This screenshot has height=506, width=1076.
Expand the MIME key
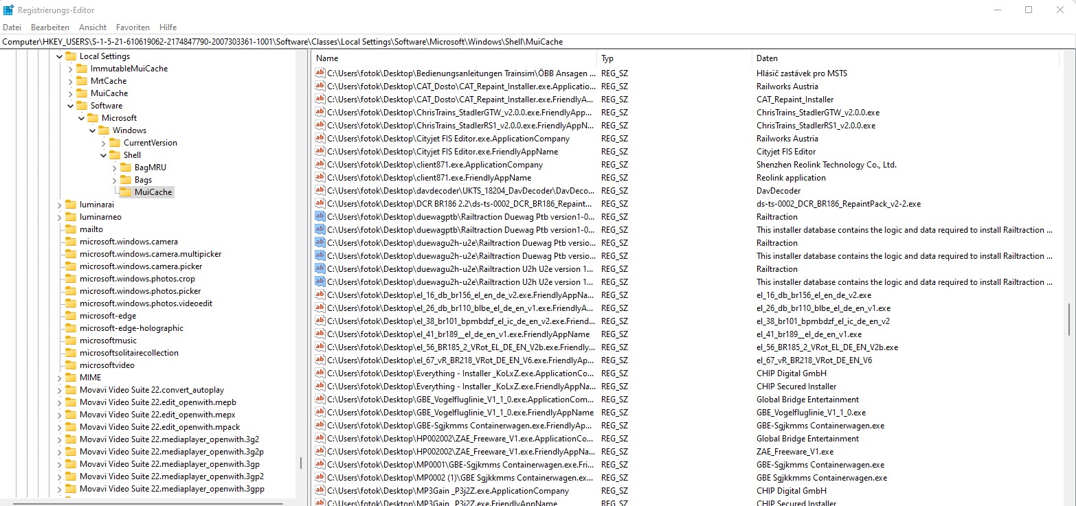pyautogui.click(x=59, y=378)
